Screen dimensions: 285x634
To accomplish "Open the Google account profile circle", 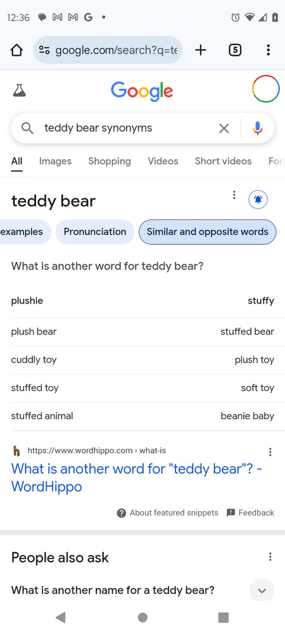I will 265,89.
